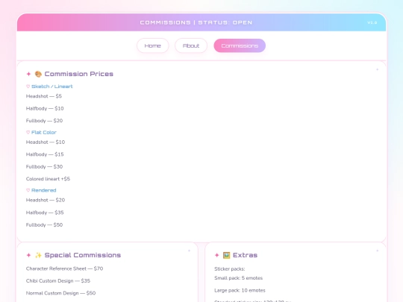The image size is (403, 302).
Task: Select the Flat Color subheading
Action: pyautogui.click(x=44, y=133)
